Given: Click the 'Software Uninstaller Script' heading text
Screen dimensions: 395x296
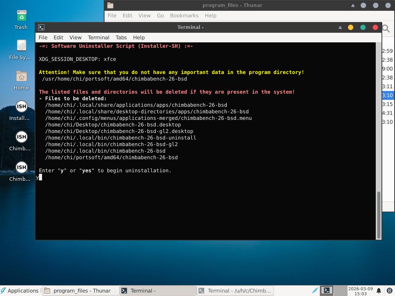Looking at the screenshot, I should coord(116,46).
